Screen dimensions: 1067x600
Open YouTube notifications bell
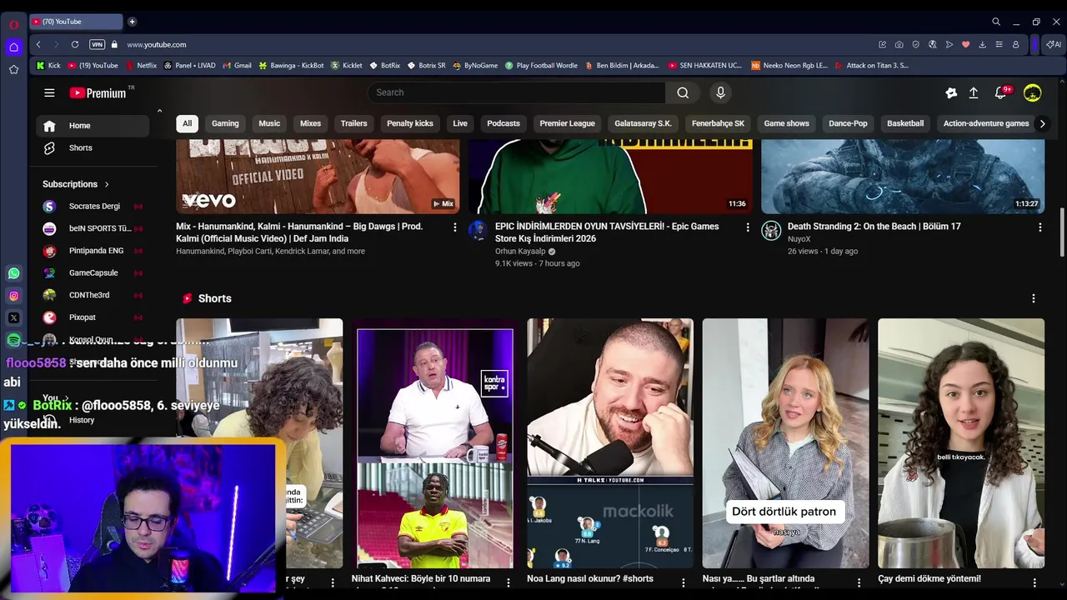click(1001, 93)
